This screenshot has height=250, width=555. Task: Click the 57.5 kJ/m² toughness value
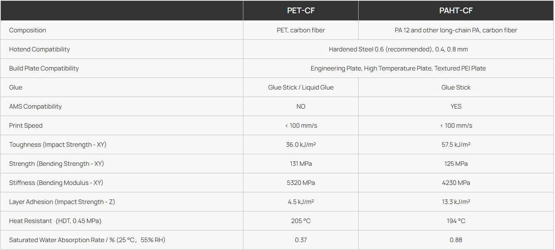click(456, 145)
